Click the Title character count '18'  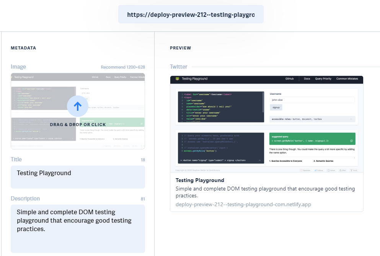pos(143,160)
